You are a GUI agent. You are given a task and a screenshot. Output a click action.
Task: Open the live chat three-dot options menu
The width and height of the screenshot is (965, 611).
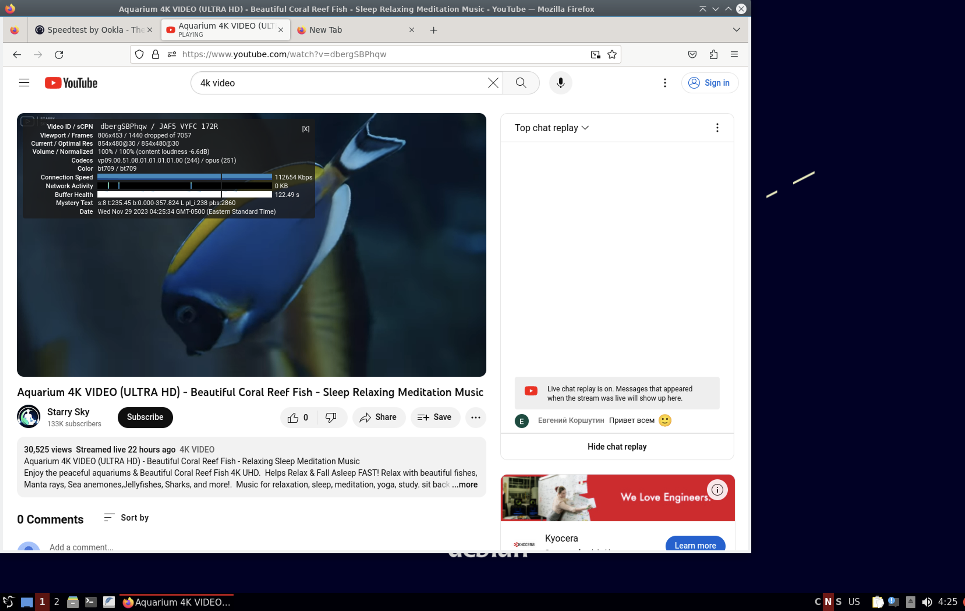pyautogui.click(x=717, y=128)
